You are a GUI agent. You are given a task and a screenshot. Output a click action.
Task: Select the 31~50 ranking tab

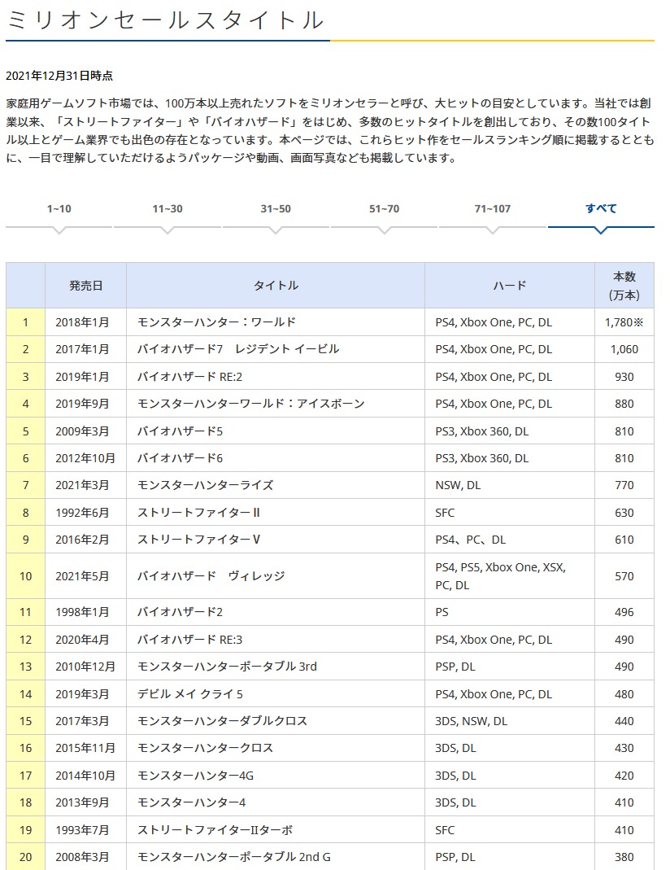pos(276,208)
